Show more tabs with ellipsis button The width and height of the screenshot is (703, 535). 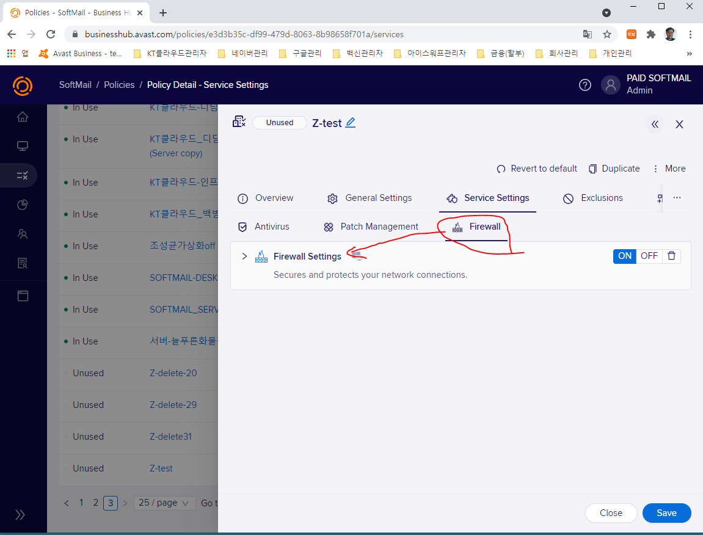[x=677, y=198]
